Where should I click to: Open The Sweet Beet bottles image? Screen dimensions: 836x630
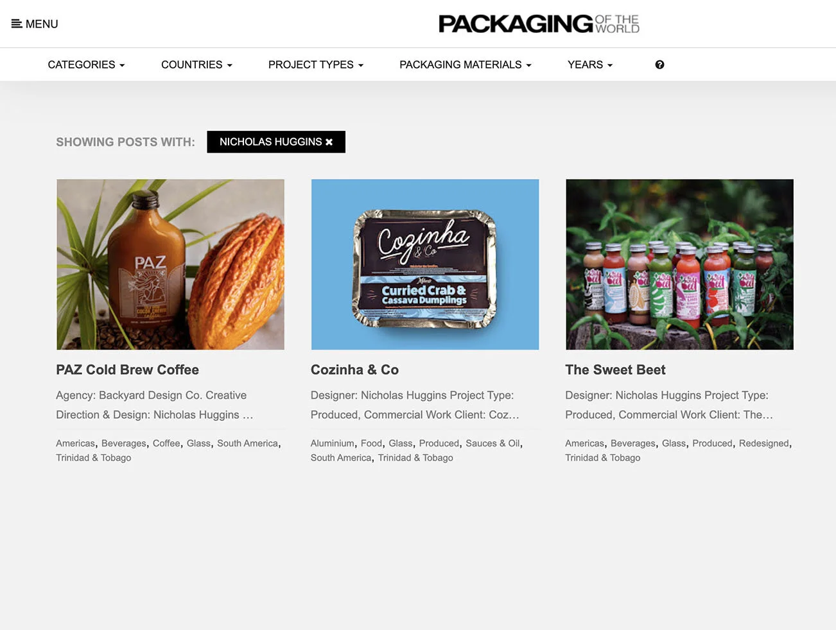(x=679, y=264)
